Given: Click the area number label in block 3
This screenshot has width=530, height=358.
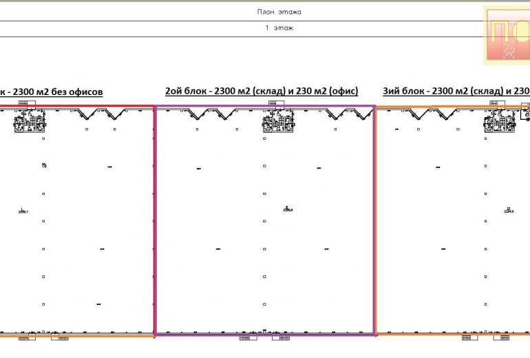Looking at the screenshot, I should (509, 211).
